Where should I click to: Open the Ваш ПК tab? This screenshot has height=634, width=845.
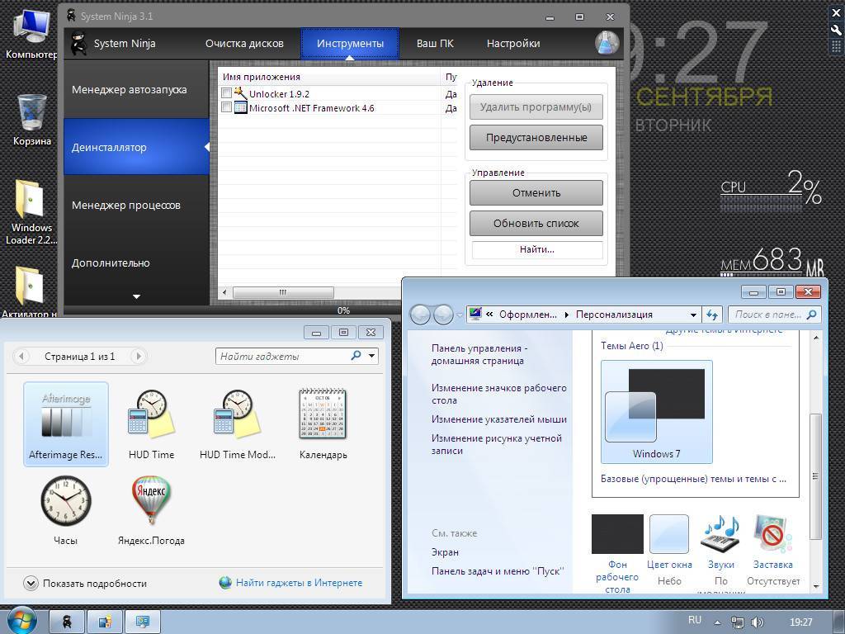click(x=435, y=43)
